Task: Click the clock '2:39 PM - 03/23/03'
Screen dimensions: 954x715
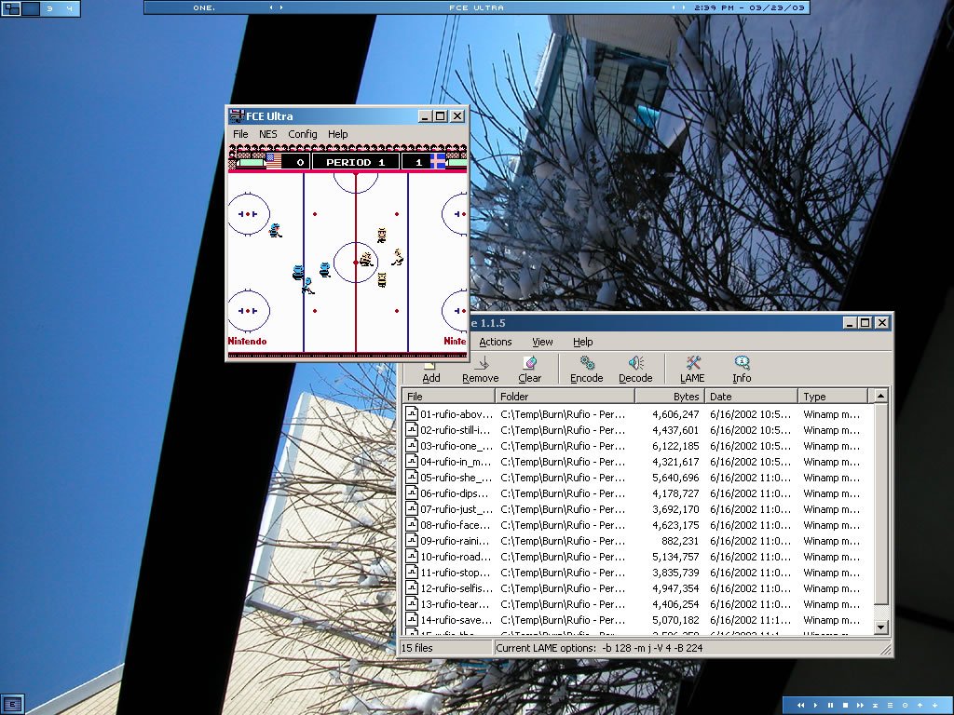Action: tap(749, 7)
